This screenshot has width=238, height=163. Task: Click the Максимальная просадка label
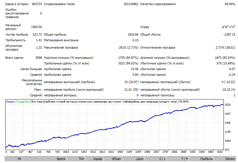click(61, 47)
